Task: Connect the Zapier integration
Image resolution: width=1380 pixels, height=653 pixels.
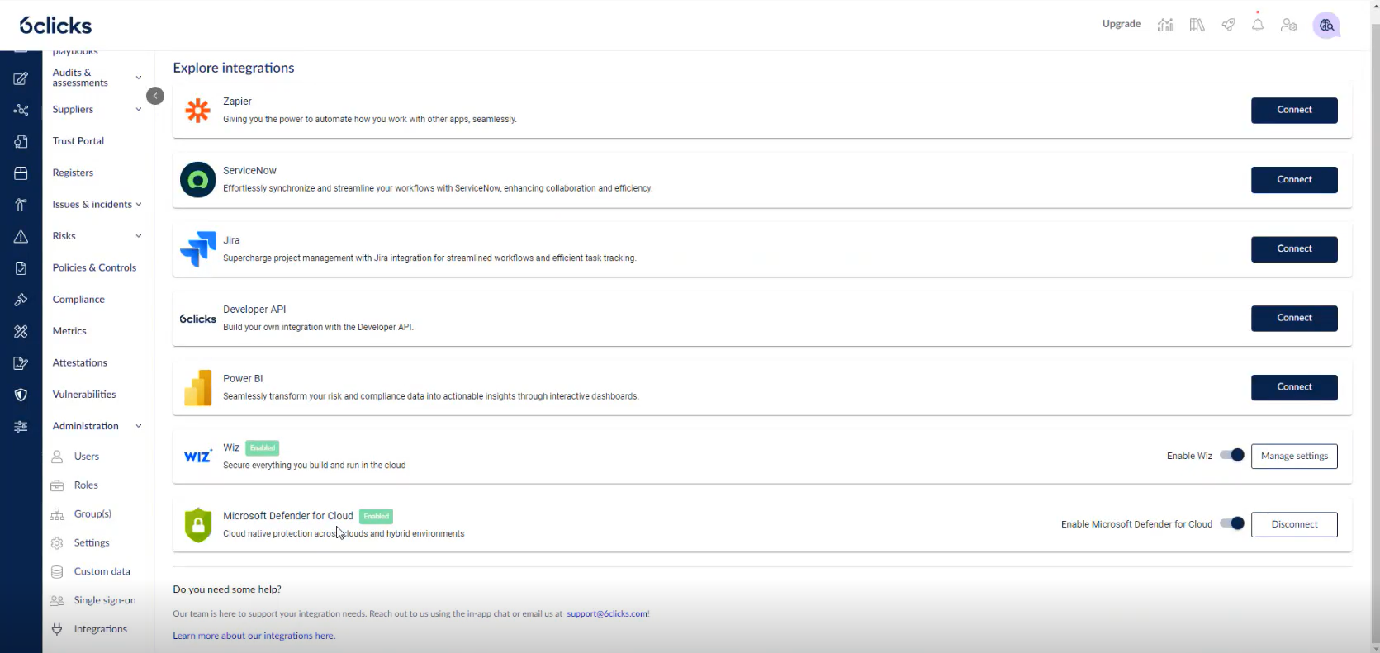Action: 1293,110
